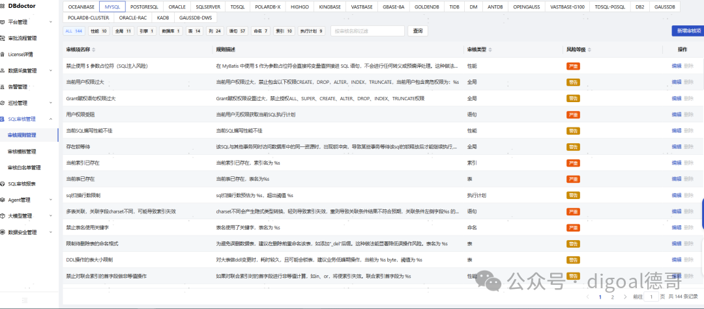Edit the DDL操作的表大小限制 rule
Viewport: 704px width, 309px height.
tap(676, 260)
